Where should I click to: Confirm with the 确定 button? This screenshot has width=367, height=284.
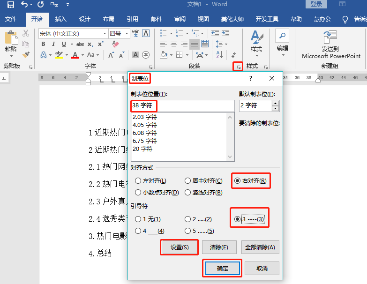pos(222,269)
